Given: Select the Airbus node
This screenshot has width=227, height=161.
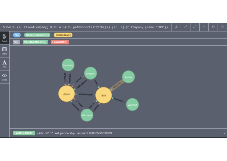Looking at the screenshot, I should [x=128, y=77].
